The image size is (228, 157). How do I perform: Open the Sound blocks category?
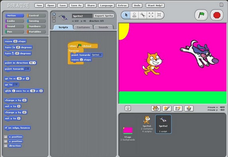(x=14, y=26)
